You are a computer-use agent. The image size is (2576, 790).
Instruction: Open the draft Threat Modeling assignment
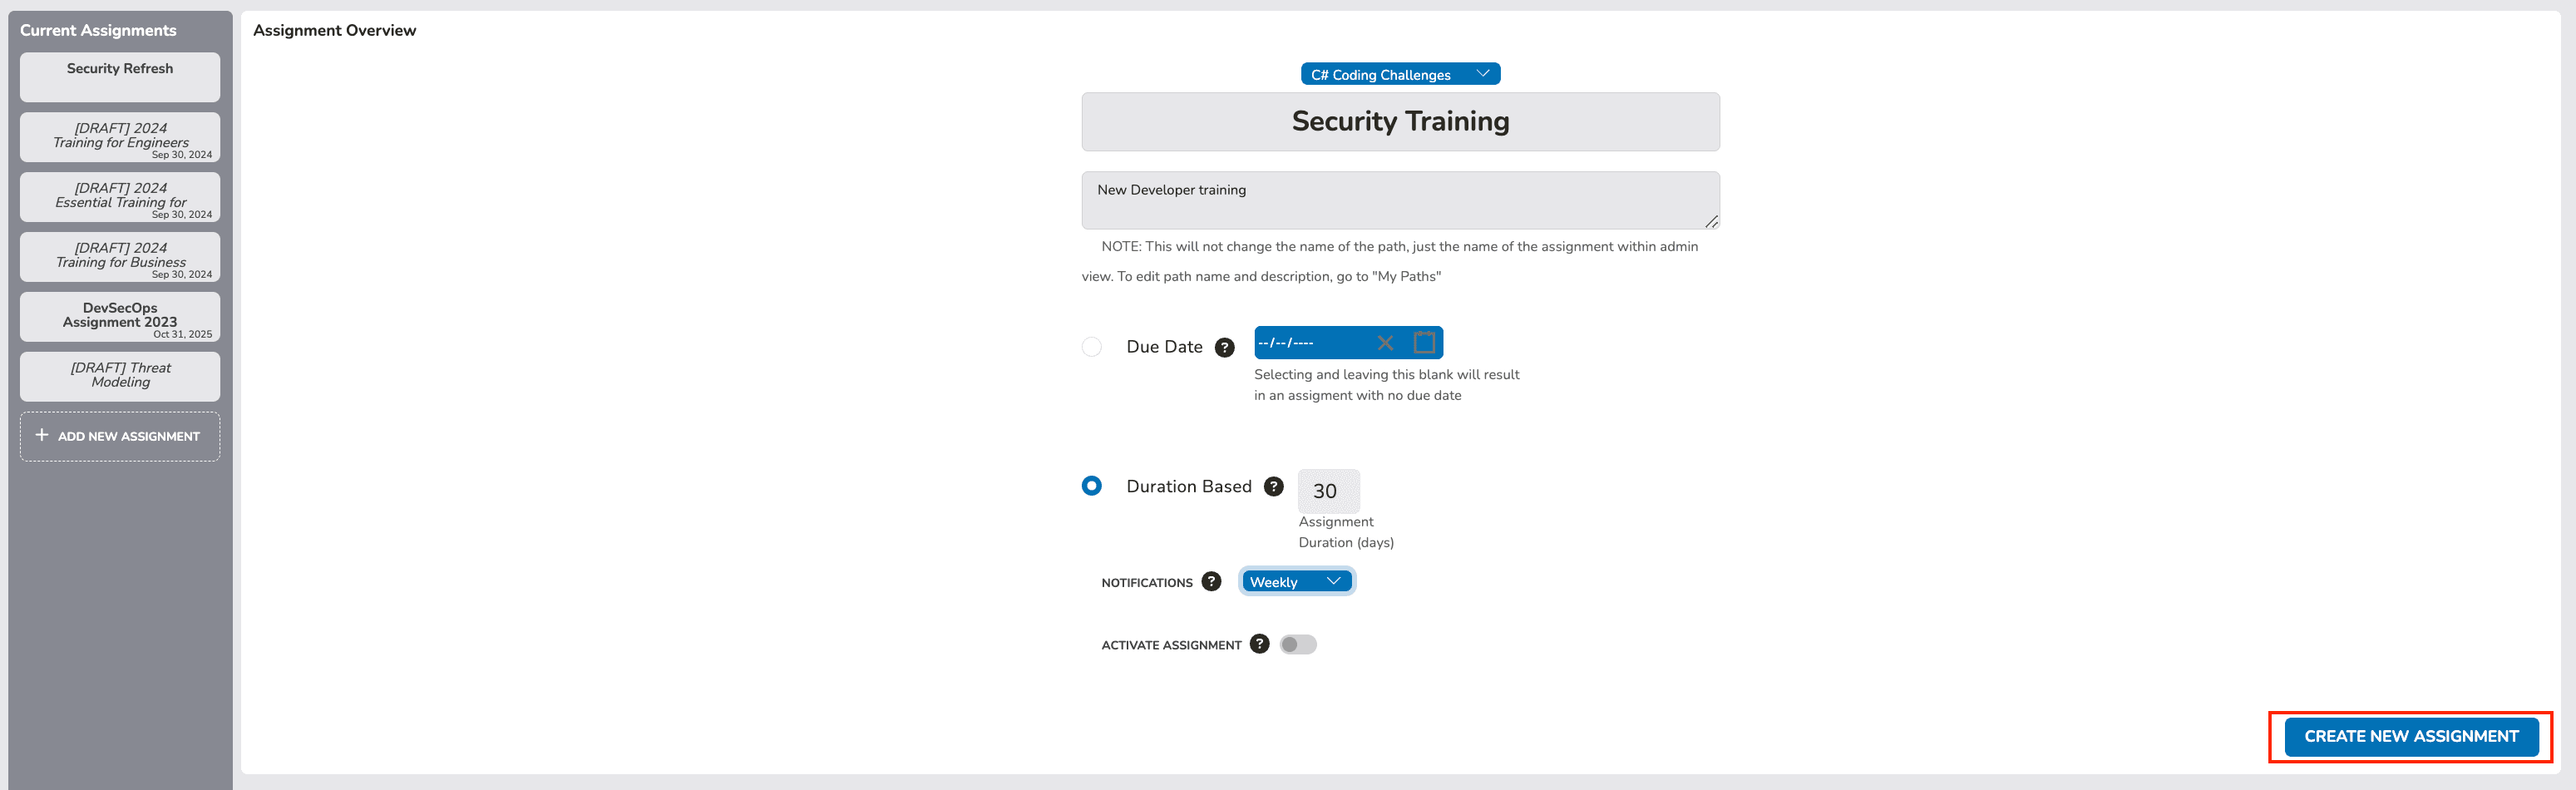120,377
